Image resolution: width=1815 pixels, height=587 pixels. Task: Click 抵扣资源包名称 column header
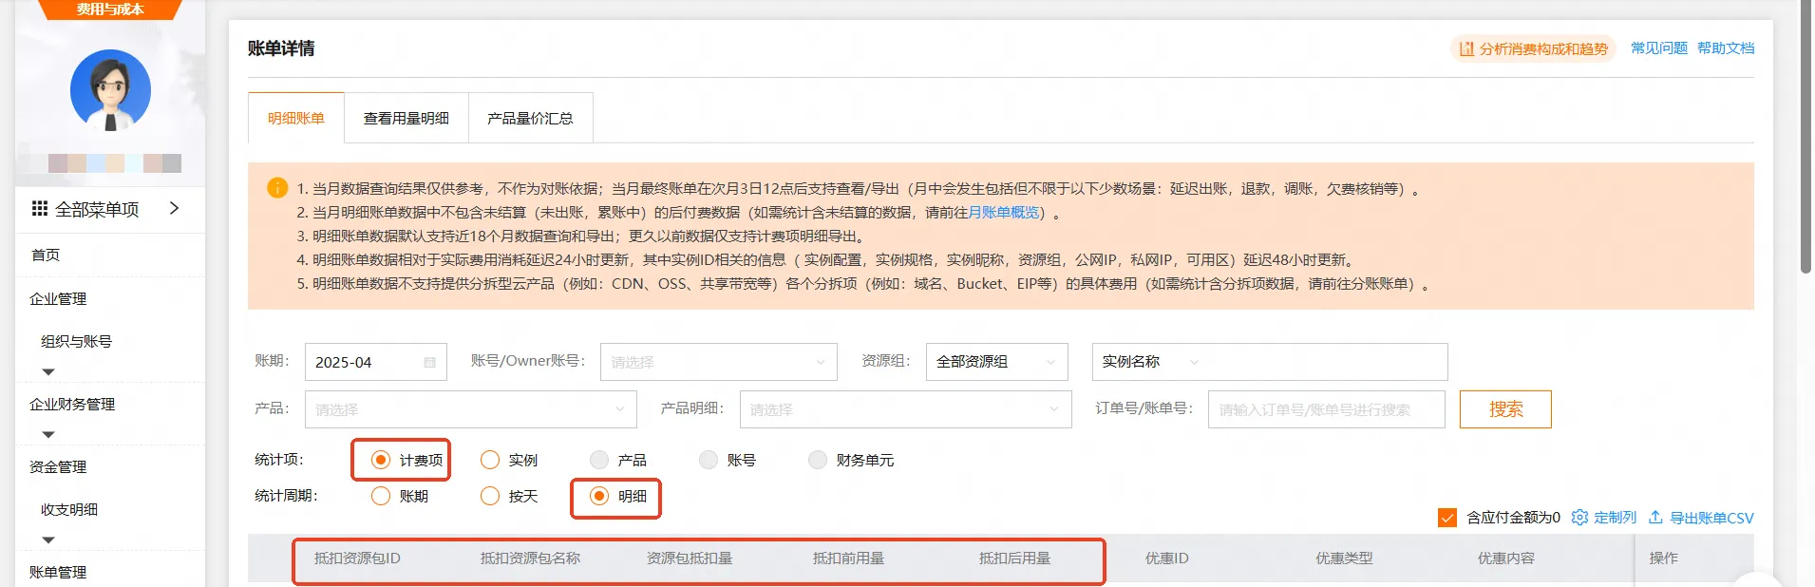click(x=530, y=559)
